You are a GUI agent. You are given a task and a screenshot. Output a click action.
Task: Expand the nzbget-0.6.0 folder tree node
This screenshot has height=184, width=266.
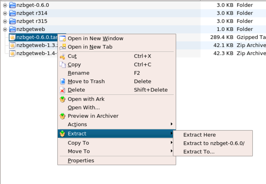pyautogui.click(x=5, y=5)
